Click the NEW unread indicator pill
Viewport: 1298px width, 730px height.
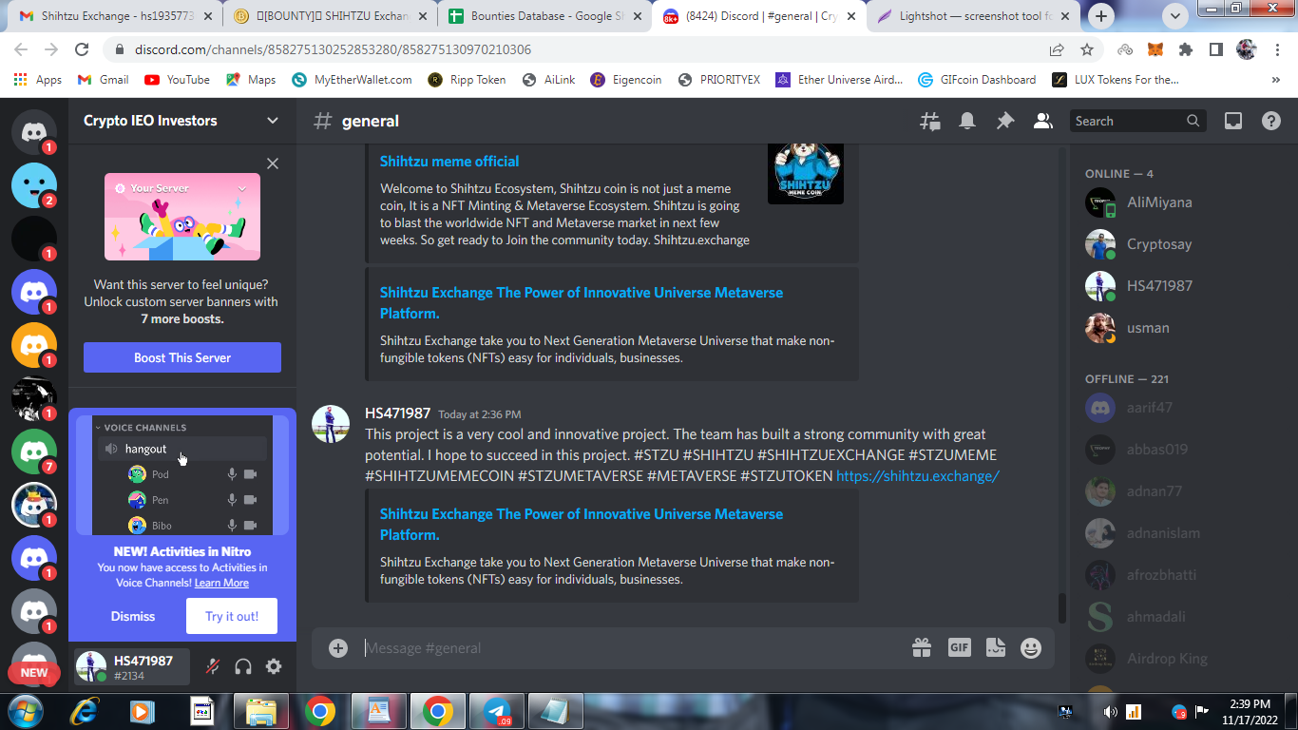point(34,672)
